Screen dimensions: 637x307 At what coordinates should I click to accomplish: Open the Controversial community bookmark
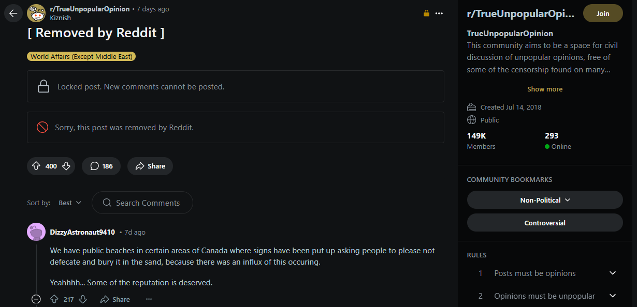click(545, 223)
